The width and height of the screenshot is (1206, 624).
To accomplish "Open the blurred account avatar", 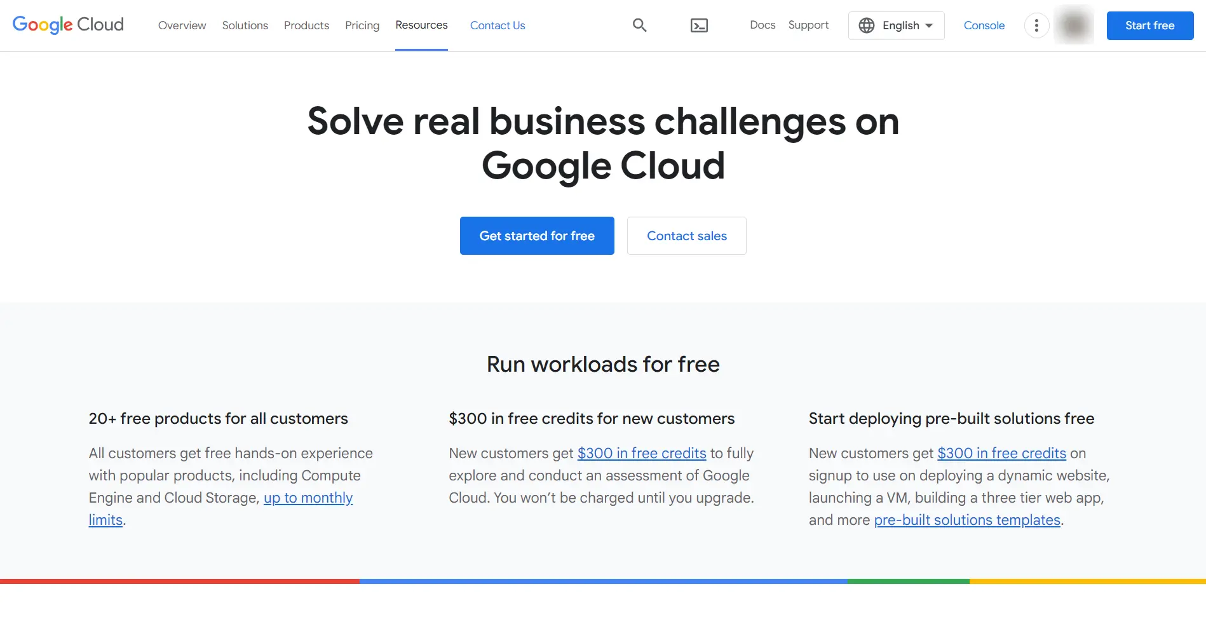I will pyautogui.click(x=1074, y=25).
